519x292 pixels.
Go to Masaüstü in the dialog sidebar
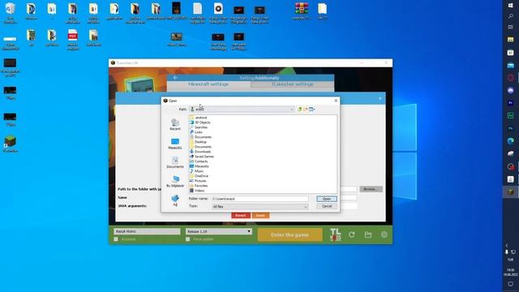point(175,144)
